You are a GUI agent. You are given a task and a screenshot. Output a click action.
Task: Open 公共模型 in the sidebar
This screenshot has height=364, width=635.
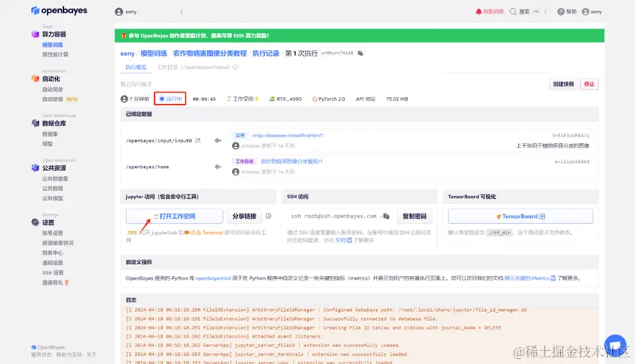(x=53, y=198)
